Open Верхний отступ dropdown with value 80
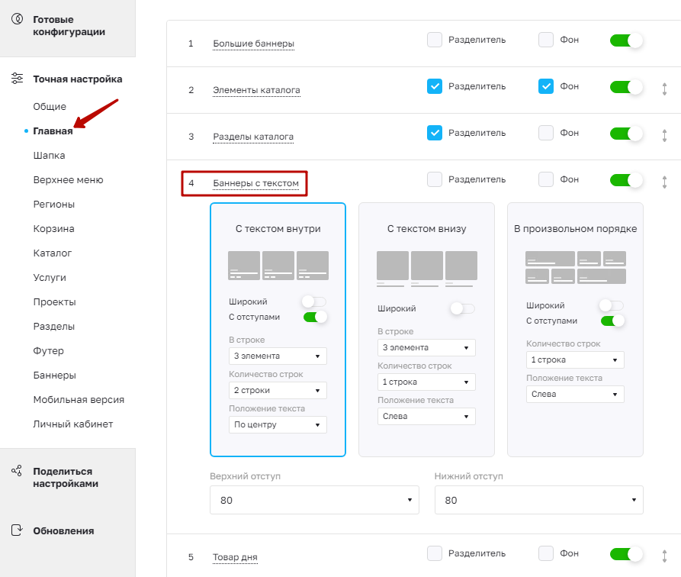This screenshot has height=577, width=681. coord(314,500)
